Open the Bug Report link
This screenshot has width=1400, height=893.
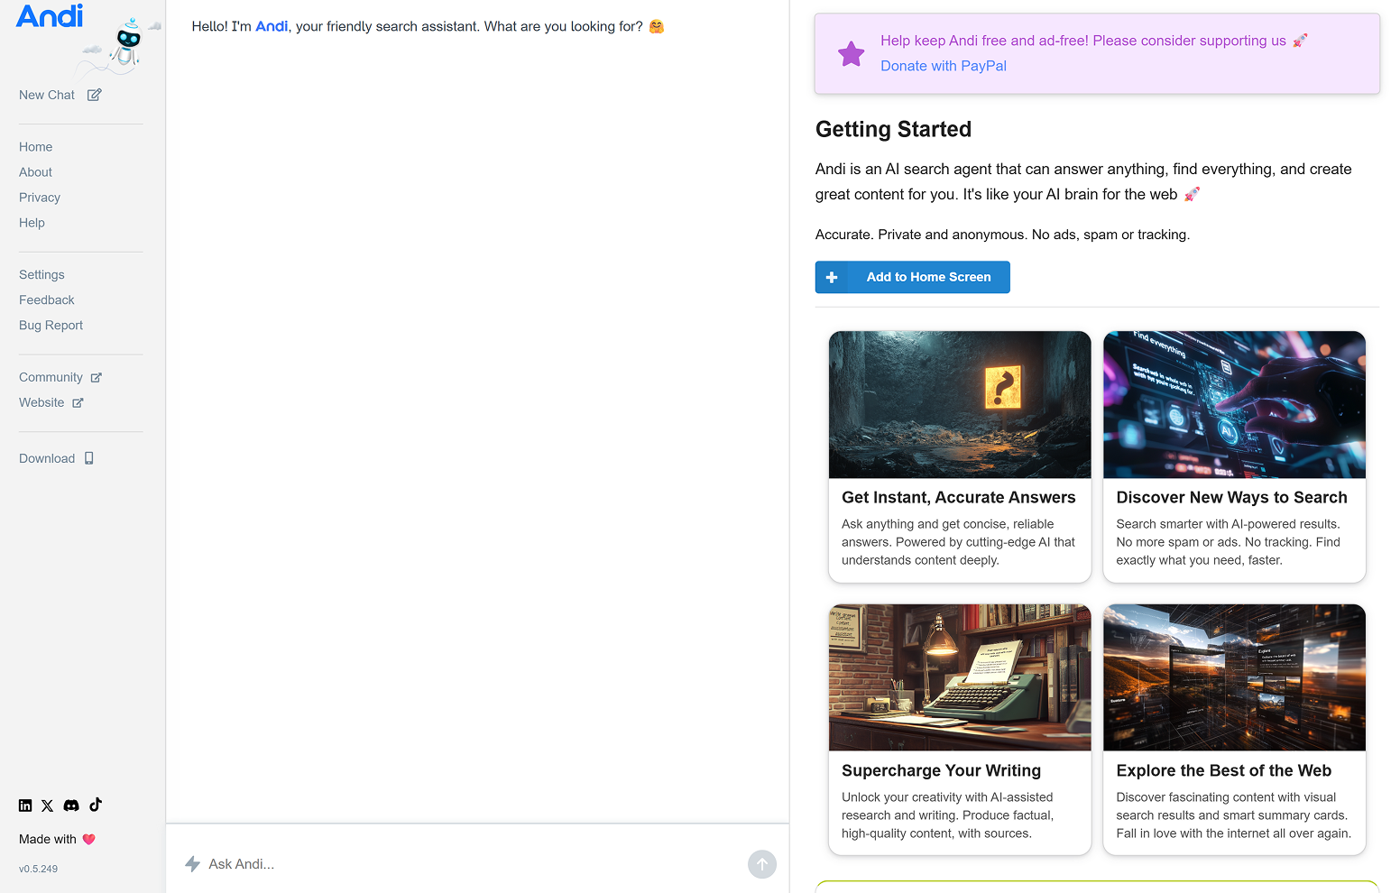click(x=51, y=326)
